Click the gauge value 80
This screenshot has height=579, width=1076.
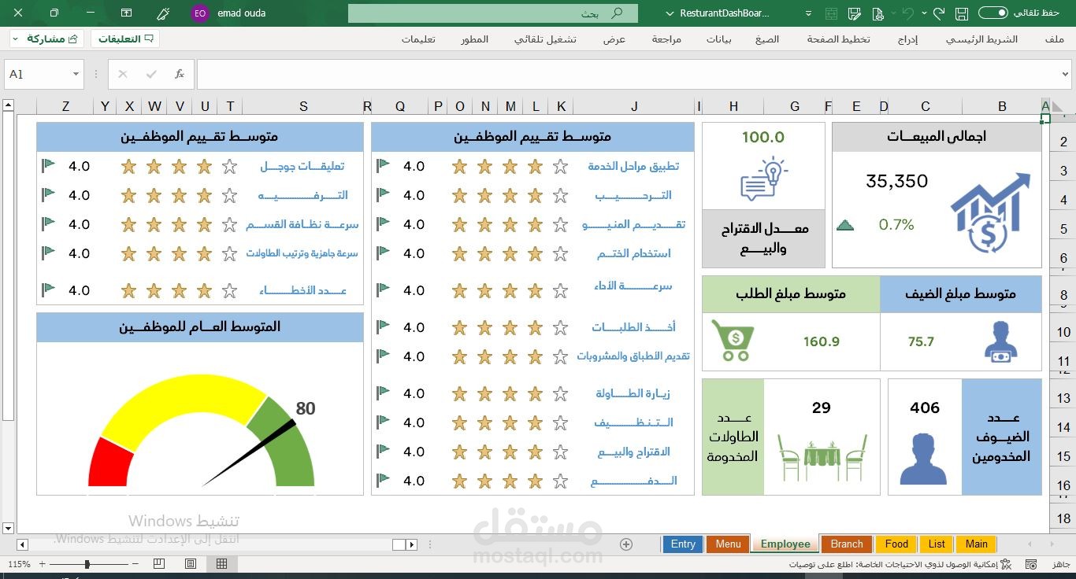point(306,408)
